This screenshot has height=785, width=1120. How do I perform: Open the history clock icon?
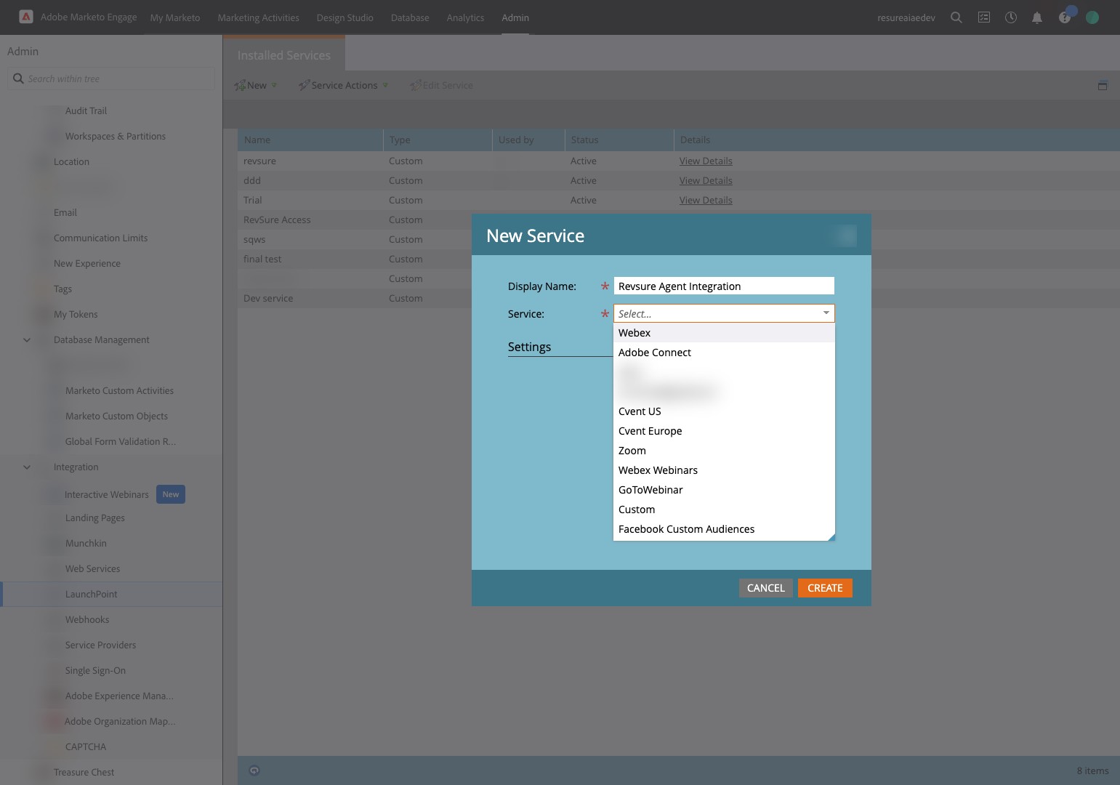[1011, 17]
